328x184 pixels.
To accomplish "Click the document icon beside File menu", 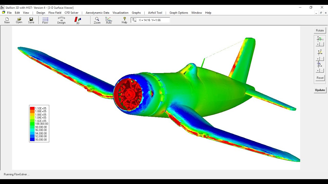I will [x=3, y=13].
